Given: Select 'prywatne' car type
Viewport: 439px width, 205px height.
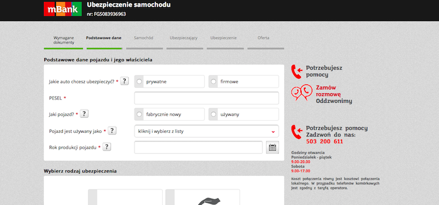Looking at the screenshot, I should [169, 82].
